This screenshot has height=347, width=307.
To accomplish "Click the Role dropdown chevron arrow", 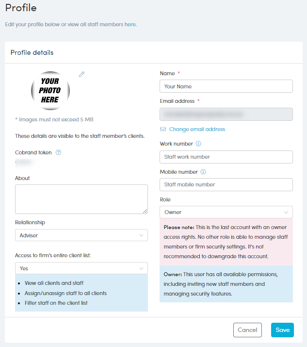I will point(287,212).
